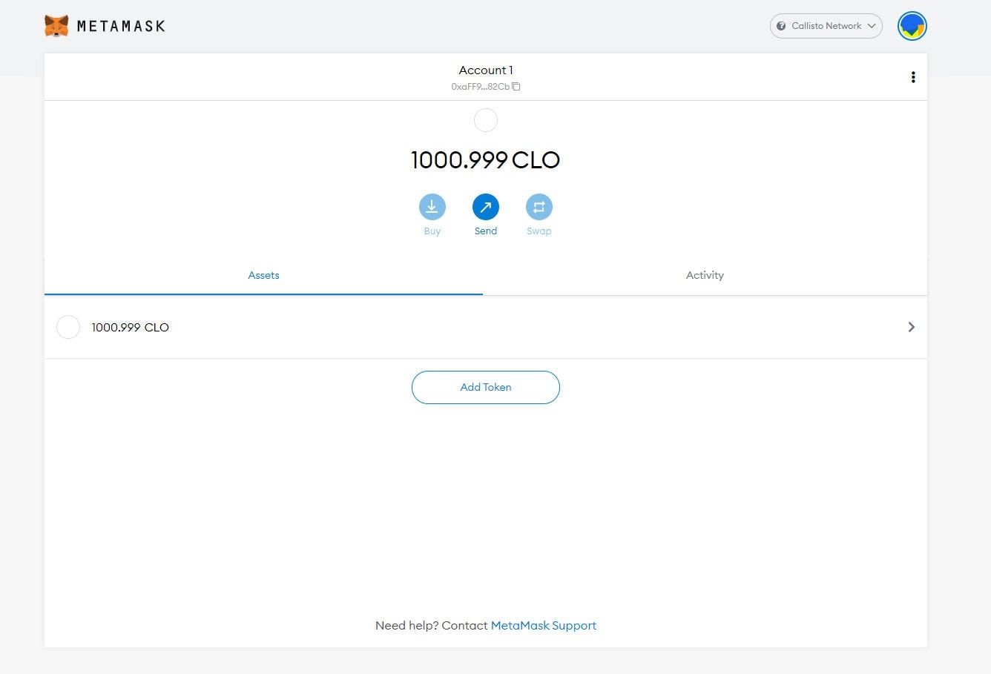Screen dimensions: 991x674
Task: Click the Send arrow icon
Action: click(x=486, y=207)
